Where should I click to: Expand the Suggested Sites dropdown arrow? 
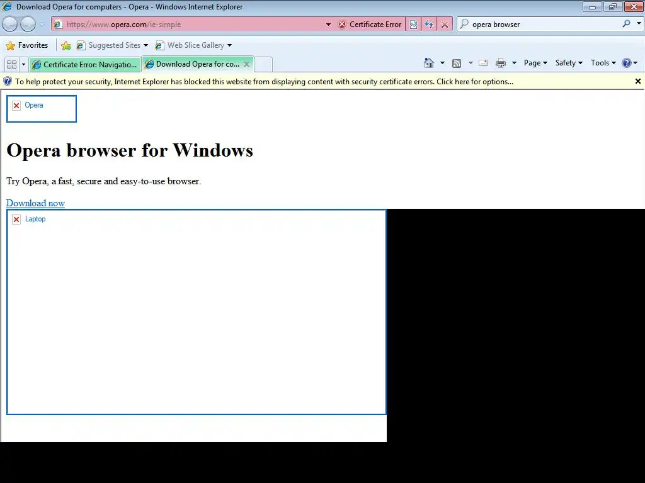click(x=146, y=45)
